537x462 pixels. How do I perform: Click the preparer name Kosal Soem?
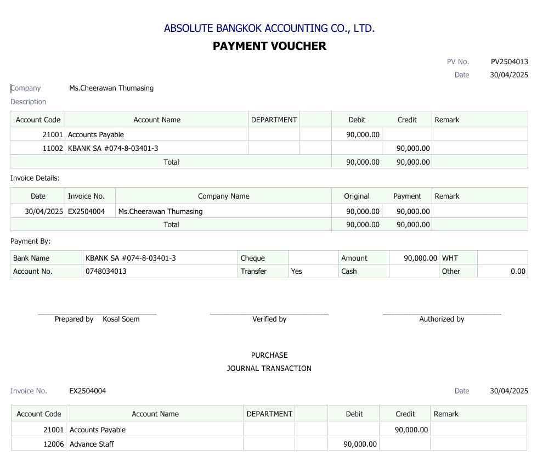[121, 319]
